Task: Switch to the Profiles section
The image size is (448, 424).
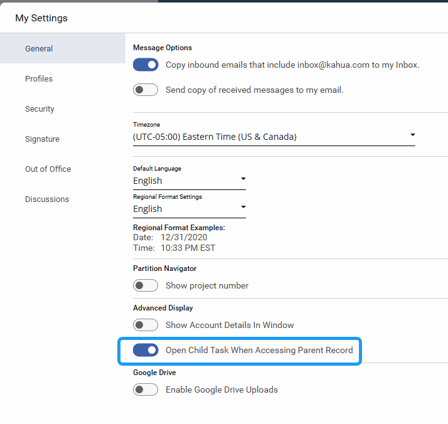Action: pos(39,79)
